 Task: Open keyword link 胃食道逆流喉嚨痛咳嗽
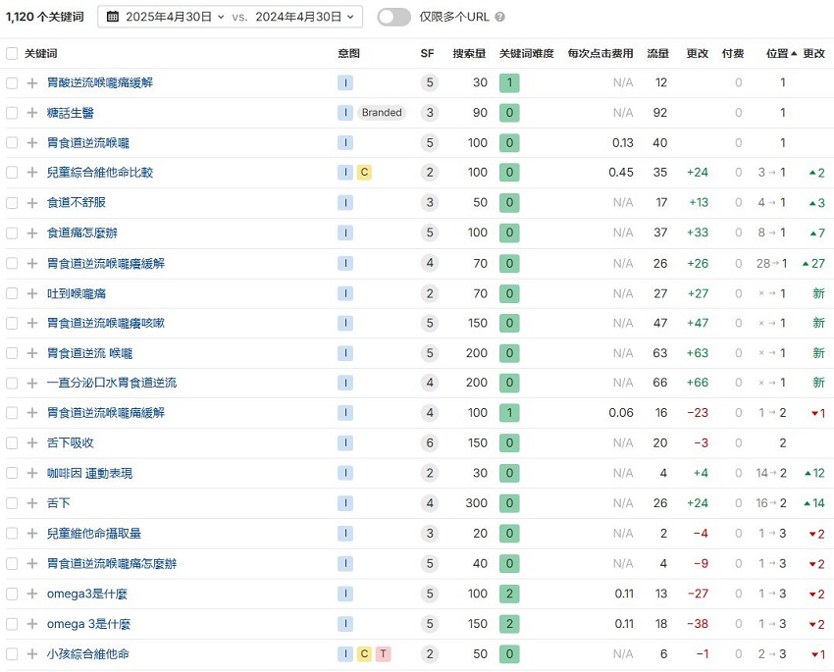point(106,323)
